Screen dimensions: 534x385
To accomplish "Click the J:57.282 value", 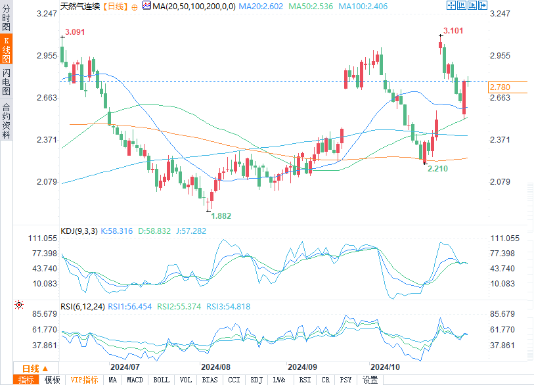I will click(x=191, y=231).
